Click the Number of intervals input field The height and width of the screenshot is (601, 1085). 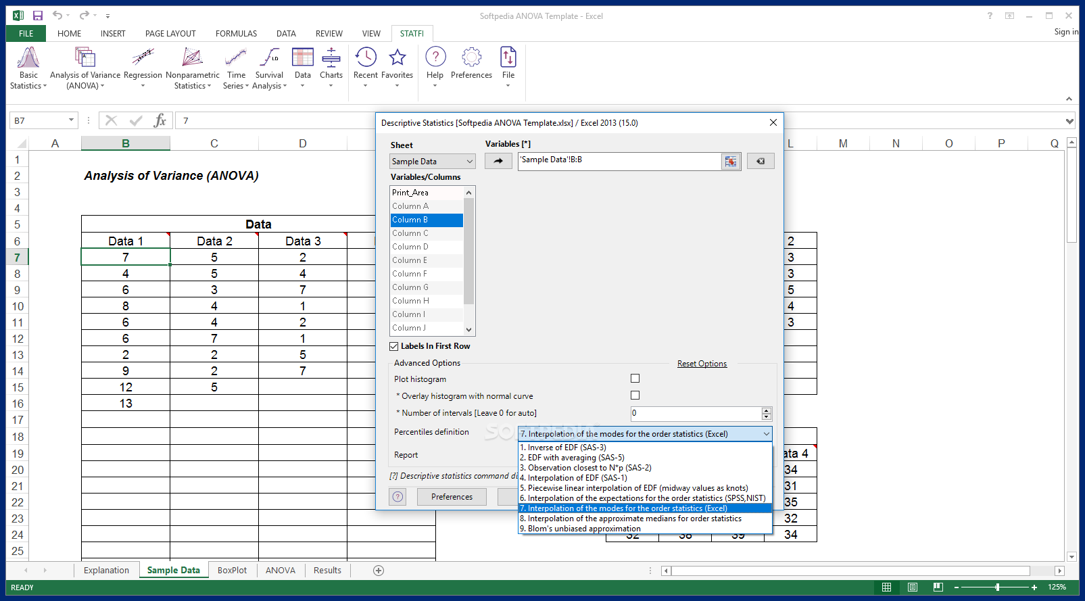tap(696, 413)
